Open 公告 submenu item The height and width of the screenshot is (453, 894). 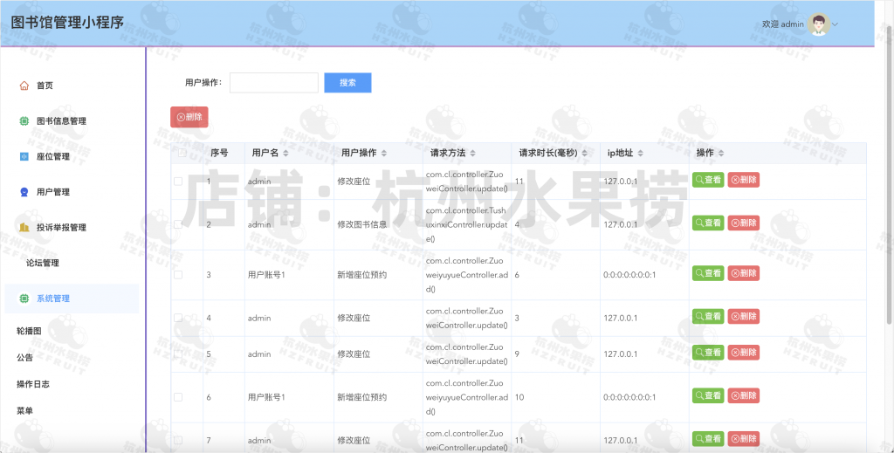pos(24,357)
